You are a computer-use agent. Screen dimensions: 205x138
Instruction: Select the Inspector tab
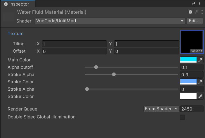pos(18,4)
